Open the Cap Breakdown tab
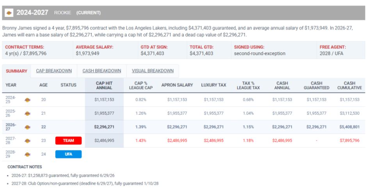This screenshot has width=367, height=192. pos(54,71)
